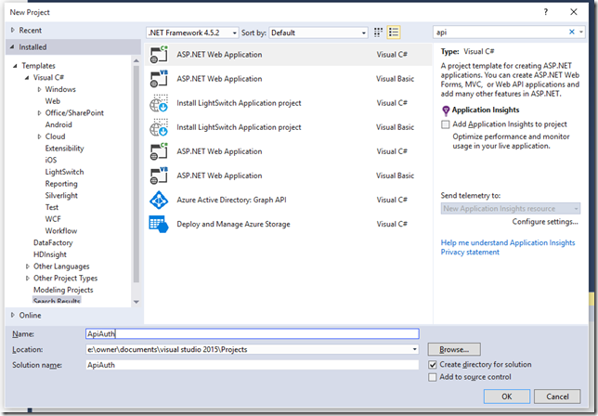Open the Sort by Default dropdown
This screenshot has width=598, height=416.
(x=318, y=32)
